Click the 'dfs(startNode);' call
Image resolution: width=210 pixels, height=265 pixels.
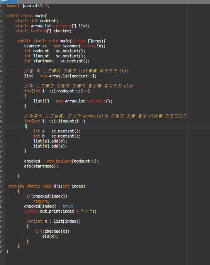coord(41,166)
